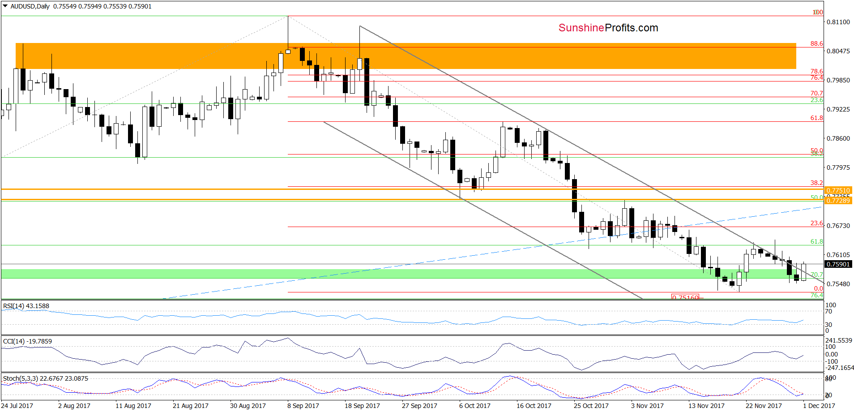Click the 241.5539 CCI scale value
Image resolution: width=854 pixels, height=412 pixels.
point(839,340)
